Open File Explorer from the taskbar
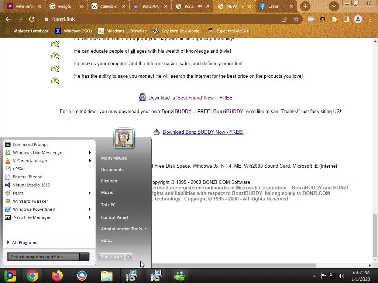Screen dimensions: 378x283 [x=107, y=276]
